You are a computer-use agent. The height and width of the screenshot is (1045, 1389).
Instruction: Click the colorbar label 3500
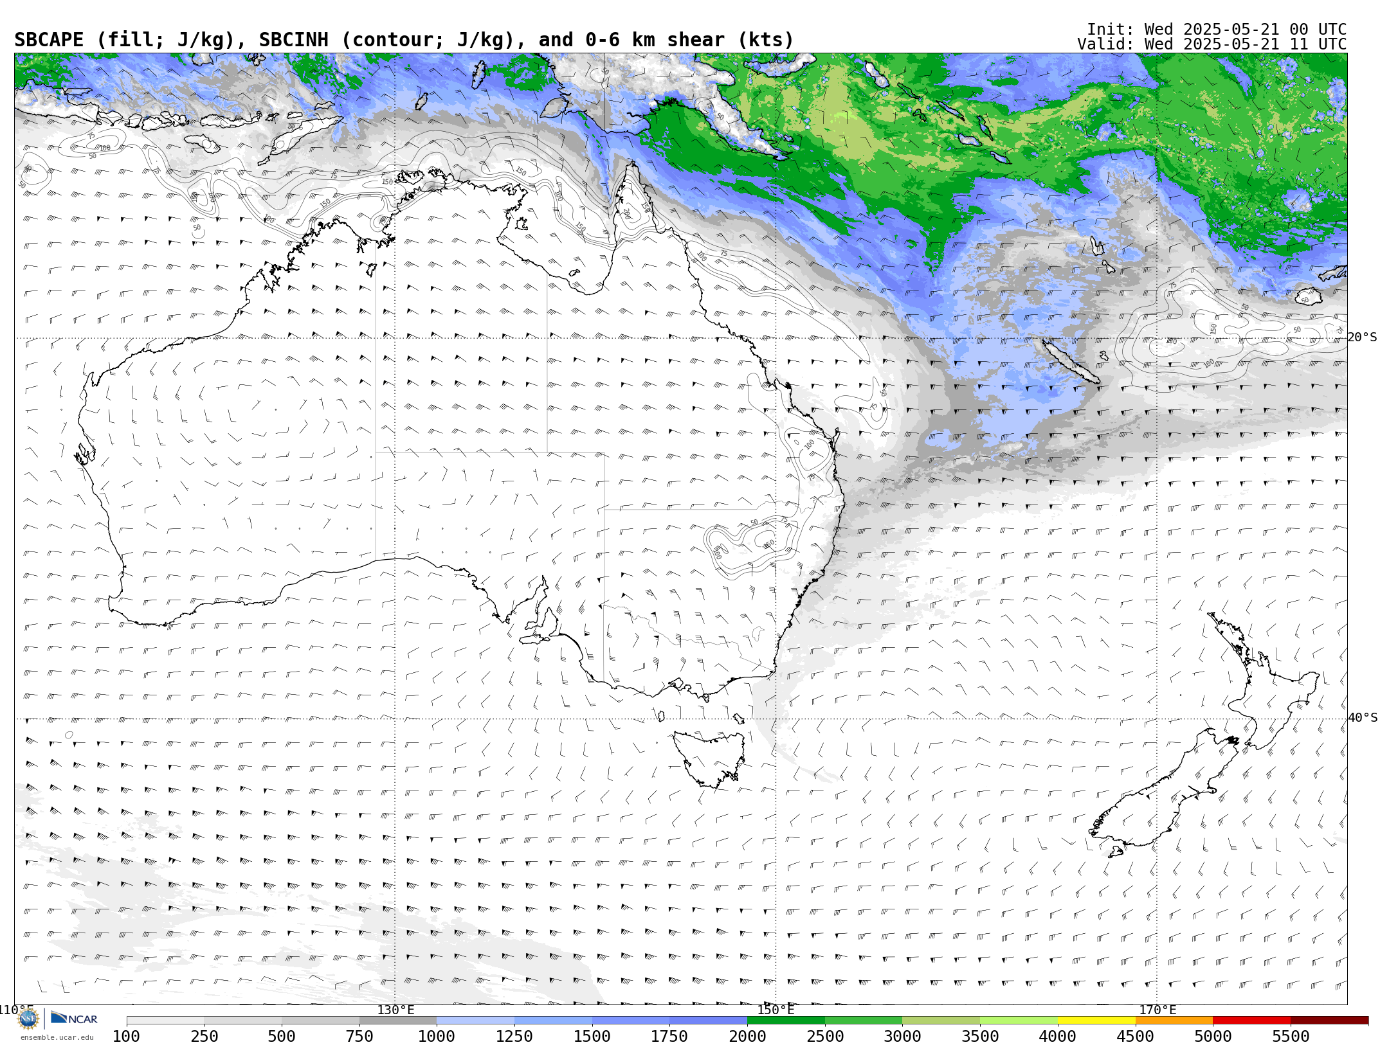click(980, 1037)
